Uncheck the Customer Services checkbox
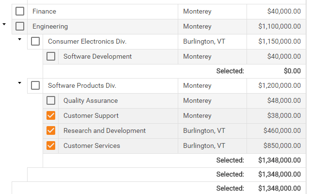This screenshot has height=194, width=310. [x=51, y=145]
